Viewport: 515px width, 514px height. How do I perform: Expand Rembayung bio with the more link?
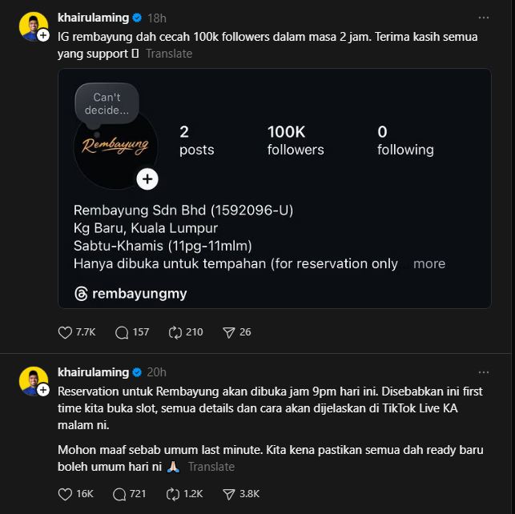(x=429, y=263)
